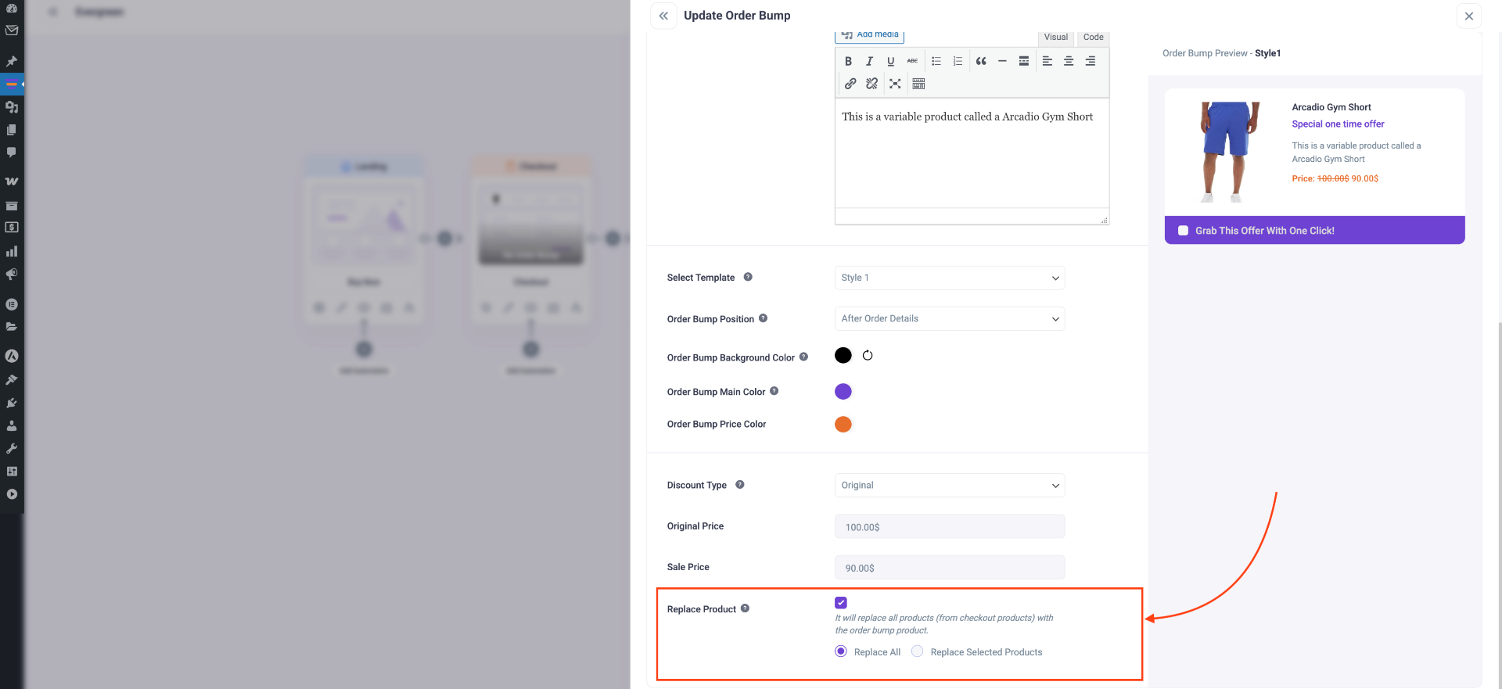Show help for Order Bump Position
1502x689 pixels.
[x=764, y=318]
